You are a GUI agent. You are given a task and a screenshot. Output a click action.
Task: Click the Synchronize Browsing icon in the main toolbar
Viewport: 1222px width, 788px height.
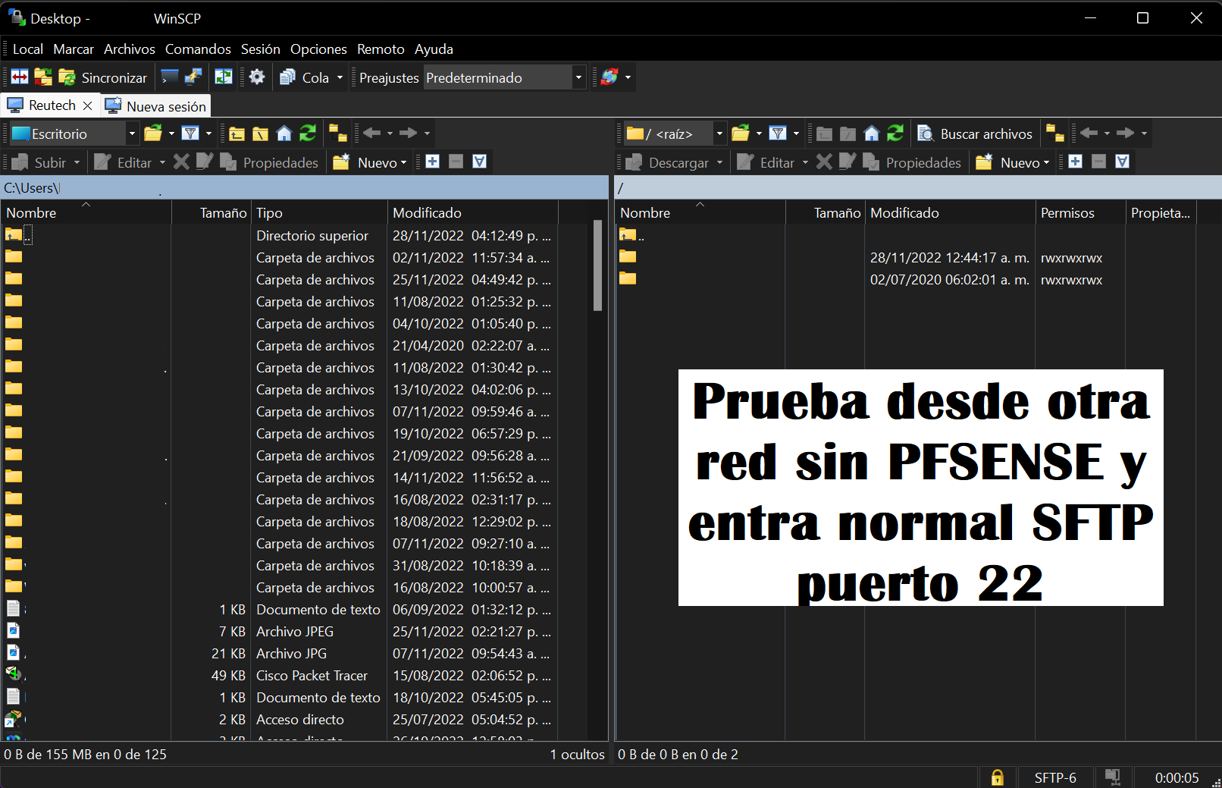43,77
